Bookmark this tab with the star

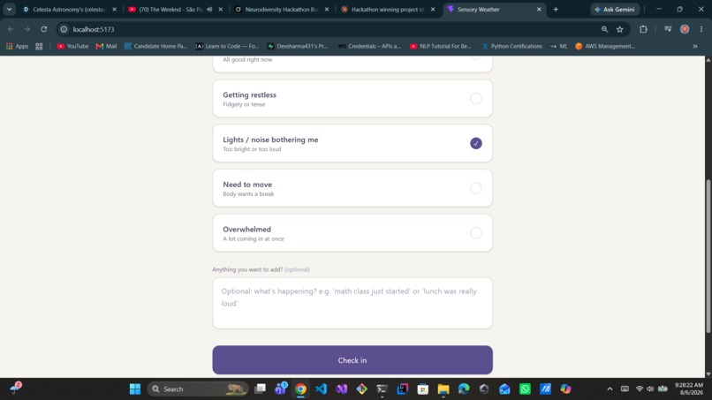pyautogui.click(x=620, y=29)
